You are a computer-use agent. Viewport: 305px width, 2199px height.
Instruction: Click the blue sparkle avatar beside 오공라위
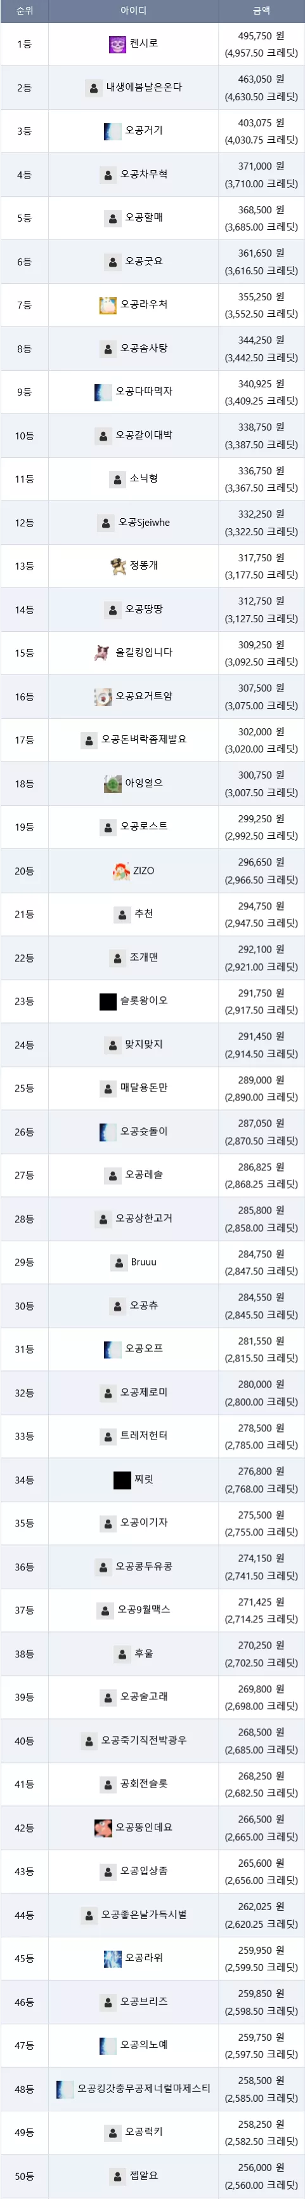[112, 1958]
